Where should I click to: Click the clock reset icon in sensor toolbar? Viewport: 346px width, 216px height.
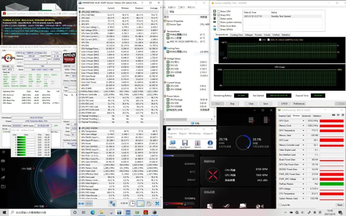132,203
